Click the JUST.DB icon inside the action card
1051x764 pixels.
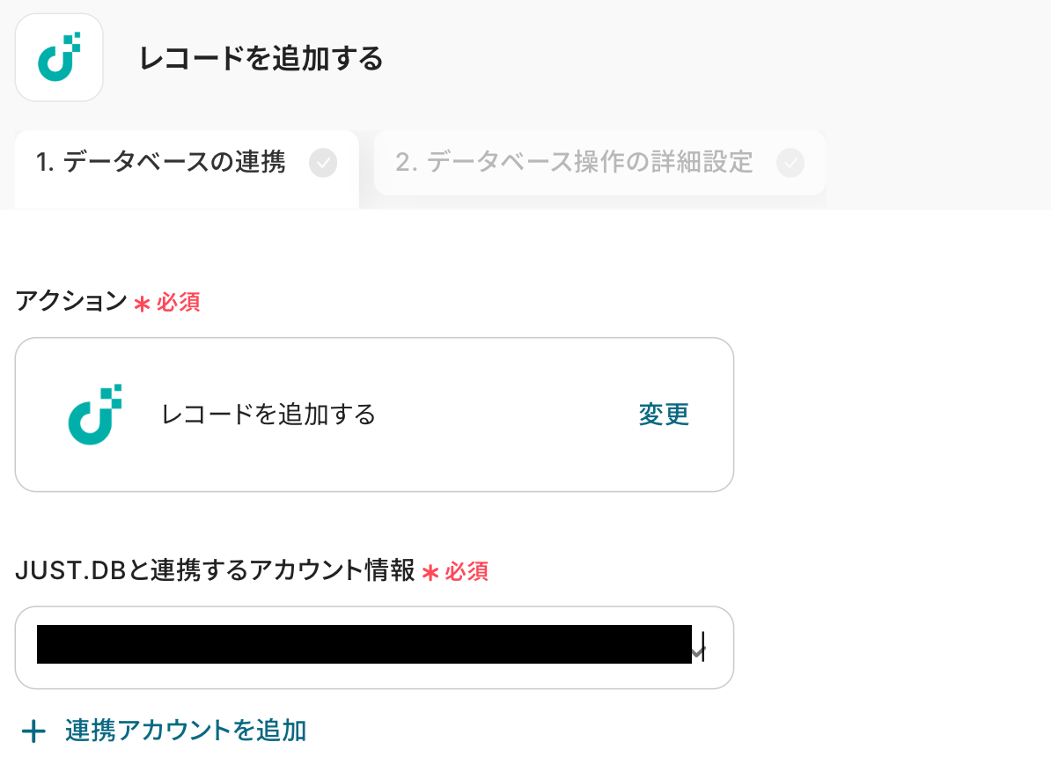94,415
